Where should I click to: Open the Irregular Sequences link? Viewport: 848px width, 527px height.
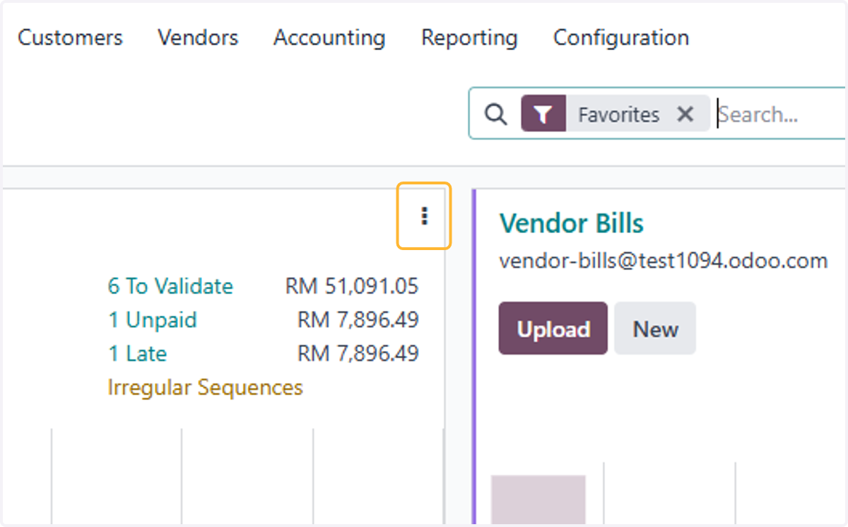(205, 387)
